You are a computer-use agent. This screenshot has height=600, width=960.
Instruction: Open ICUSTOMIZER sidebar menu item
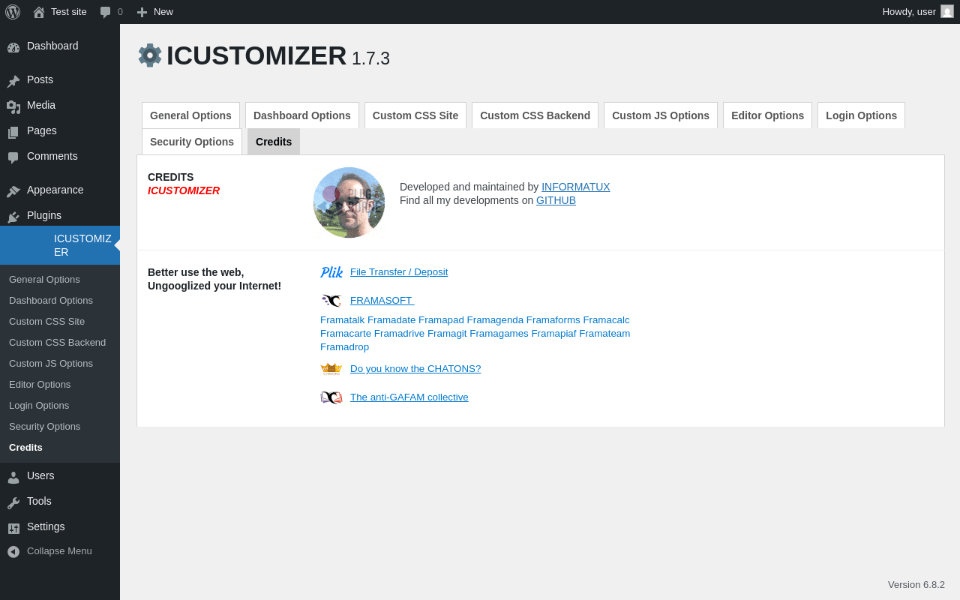point(60,245)
